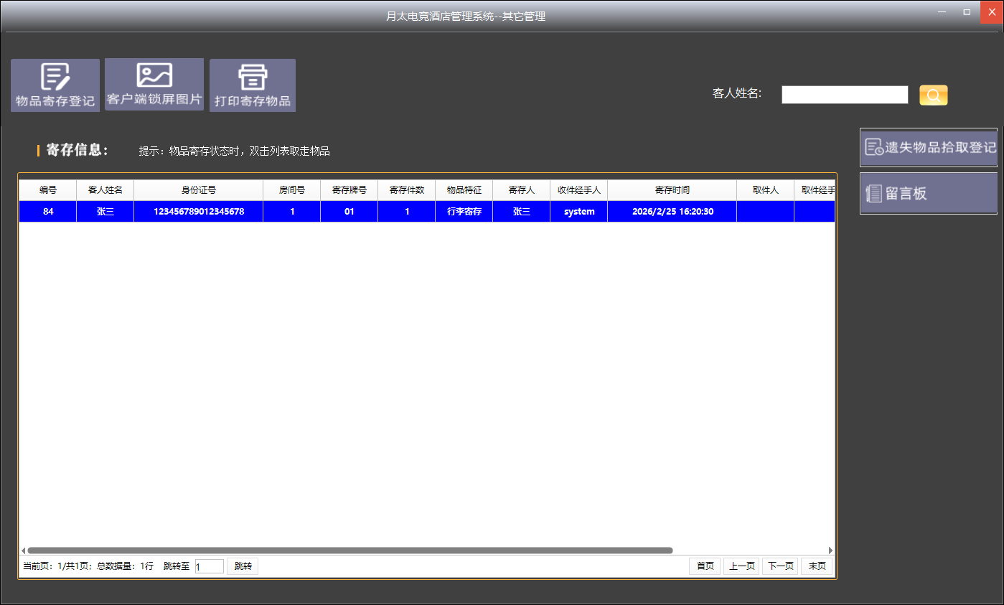Open 遗失物品拾取登记 lost item registration

[x=929, y=148]
